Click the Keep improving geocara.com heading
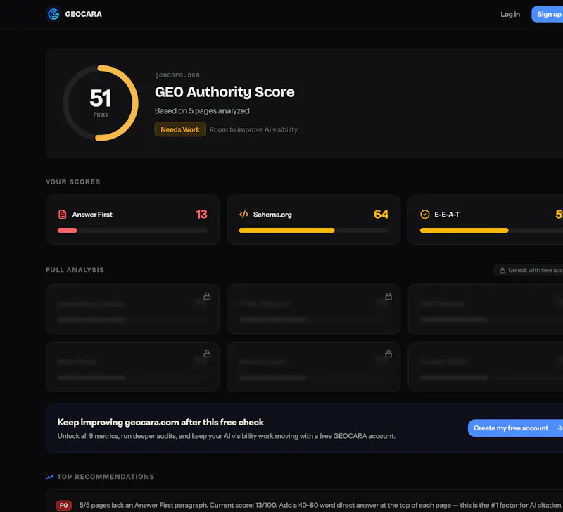Viewport: 563px width, 512px height. pyautogui.click(x=160, y=422)
